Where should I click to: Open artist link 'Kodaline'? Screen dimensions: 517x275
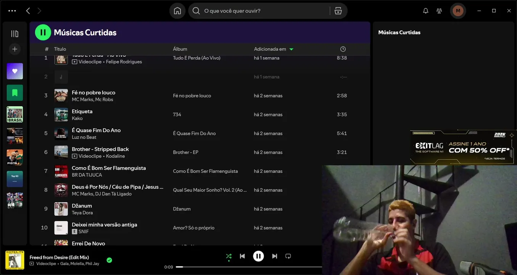[x=115, y=156]
